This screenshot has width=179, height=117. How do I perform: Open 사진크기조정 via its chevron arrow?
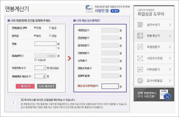pos(170,58)
